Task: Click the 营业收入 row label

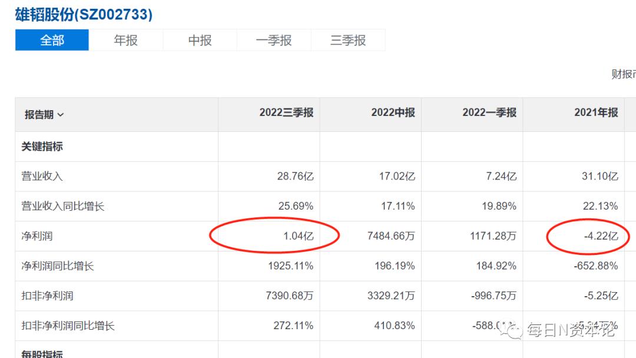Action: (42, 177)
